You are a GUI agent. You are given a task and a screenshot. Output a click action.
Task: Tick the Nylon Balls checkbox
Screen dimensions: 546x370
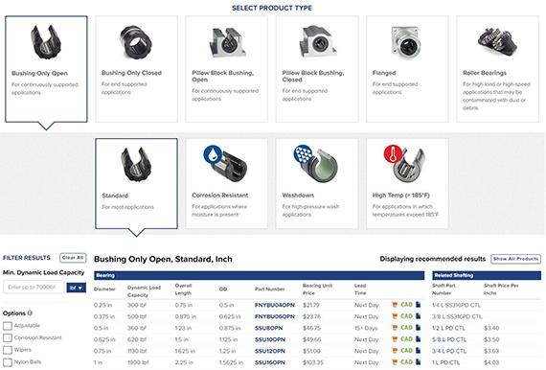pos(8,362)
